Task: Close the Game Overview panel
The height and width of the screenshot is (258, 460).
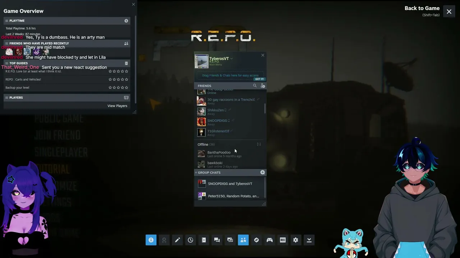Action: pyautogui.click(x=133, y=4)
